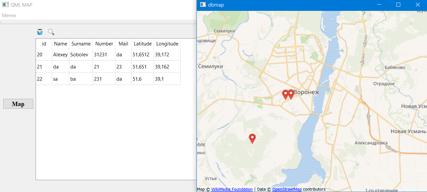Click the QML MAP application icon in title bar

5,5
